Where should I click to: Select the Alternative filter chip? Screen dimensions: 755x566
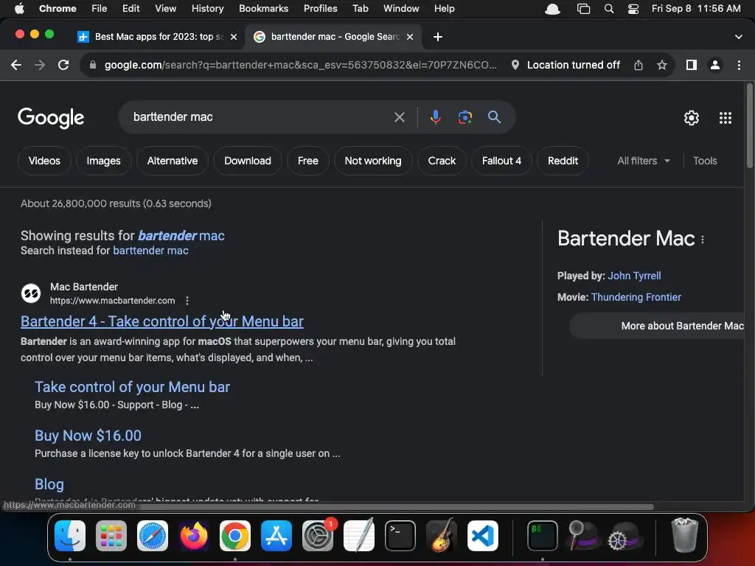[173, 161]
